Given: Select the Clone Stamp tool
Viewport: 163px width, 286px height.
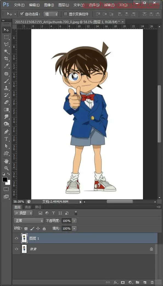Looking at the screenshot, I should pyautogui.click(x=6, y=88).
